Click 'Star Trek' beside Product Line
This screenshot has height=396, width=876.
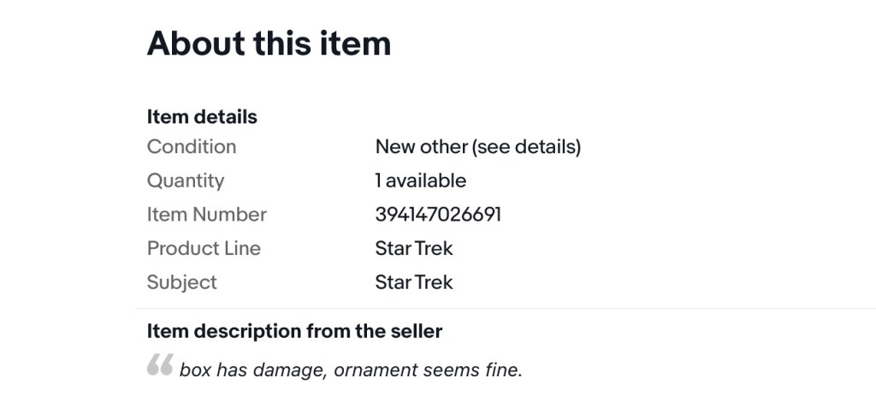tap(414, 248)
